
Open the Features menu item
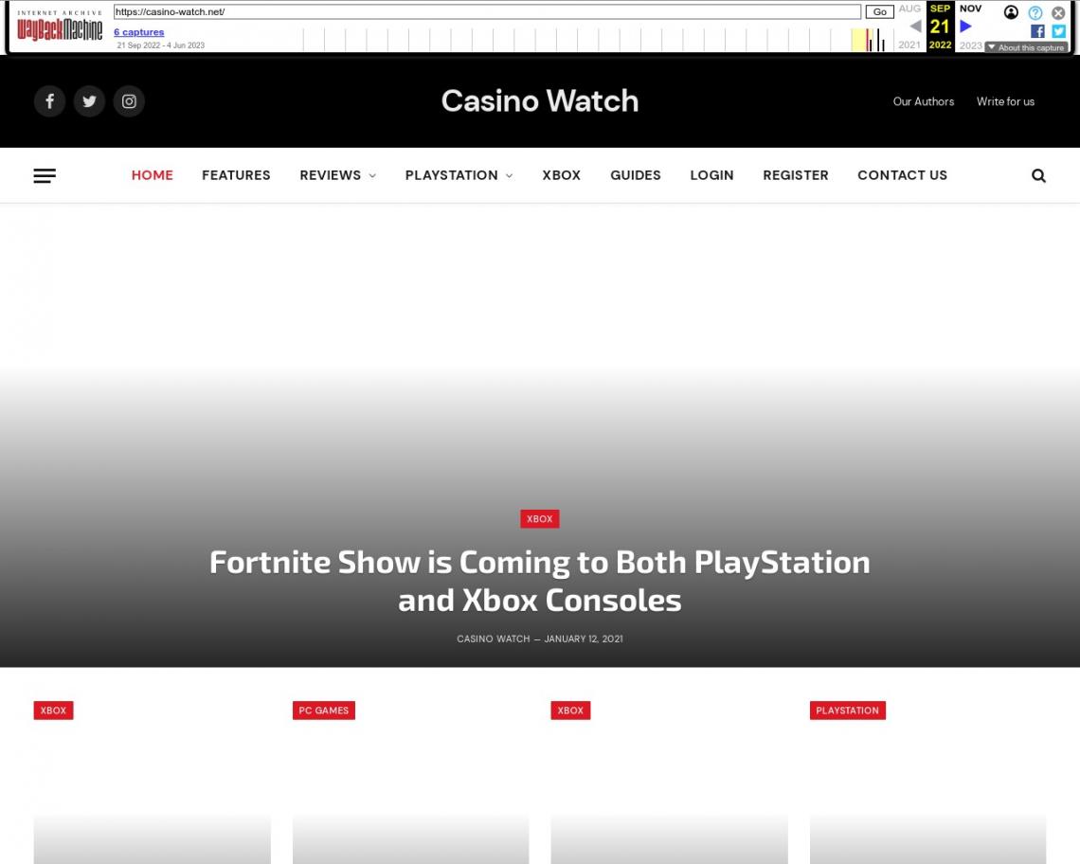(x=236, y=175)
